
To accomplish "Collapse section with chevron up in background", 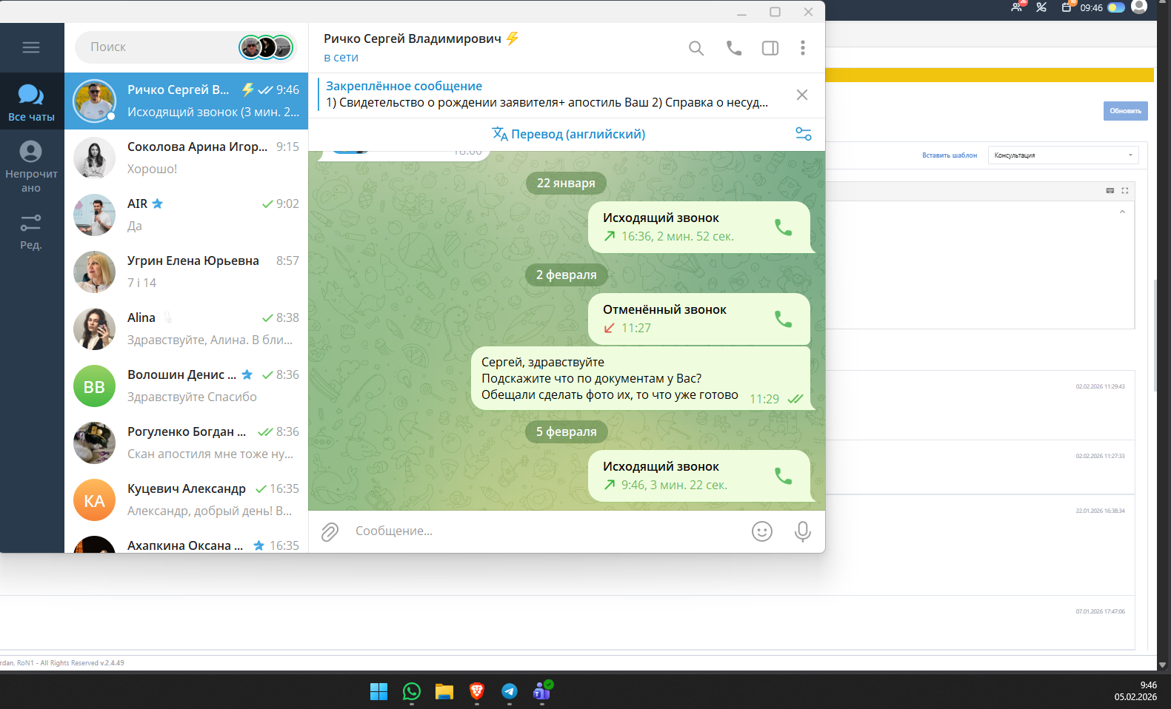I will click(1122, 212).
